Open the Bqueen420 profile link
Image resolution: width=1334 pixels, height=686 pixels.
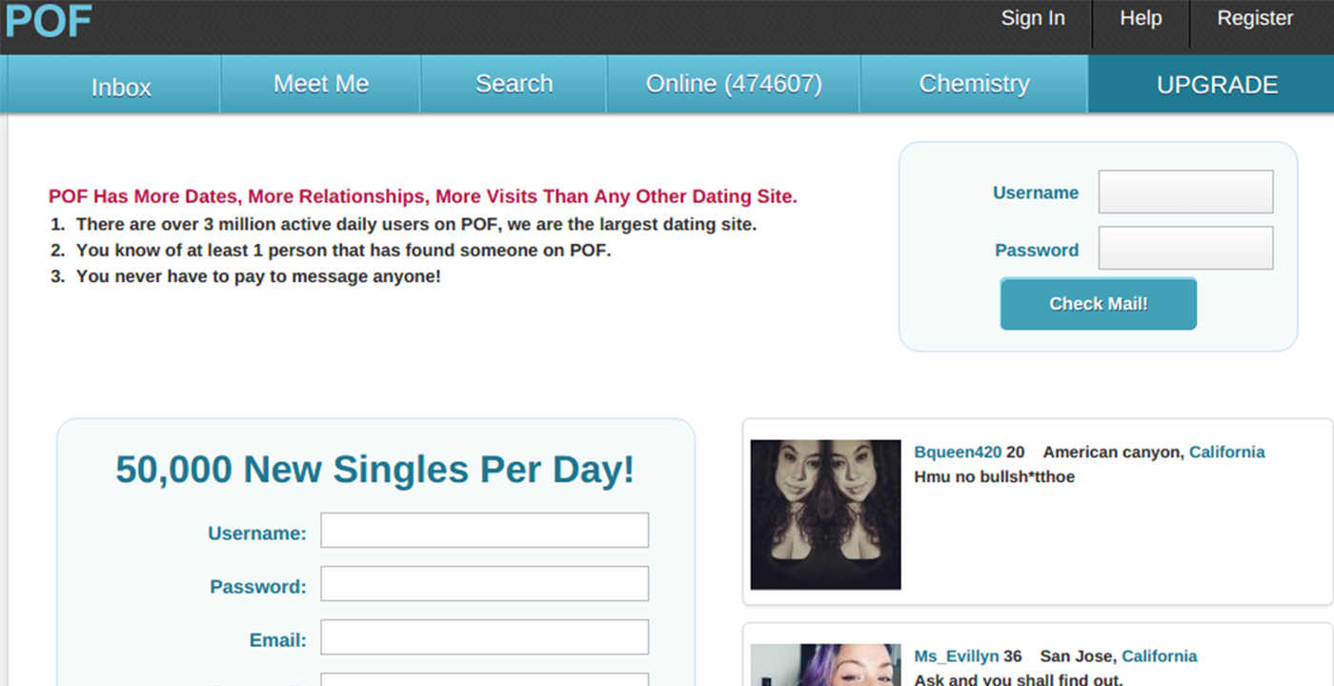(958, 452)
